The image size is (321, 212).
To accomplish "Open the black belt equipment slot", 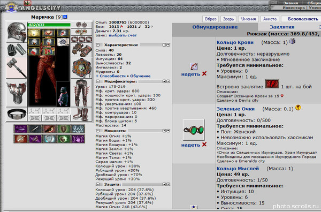I will point(17,113).
